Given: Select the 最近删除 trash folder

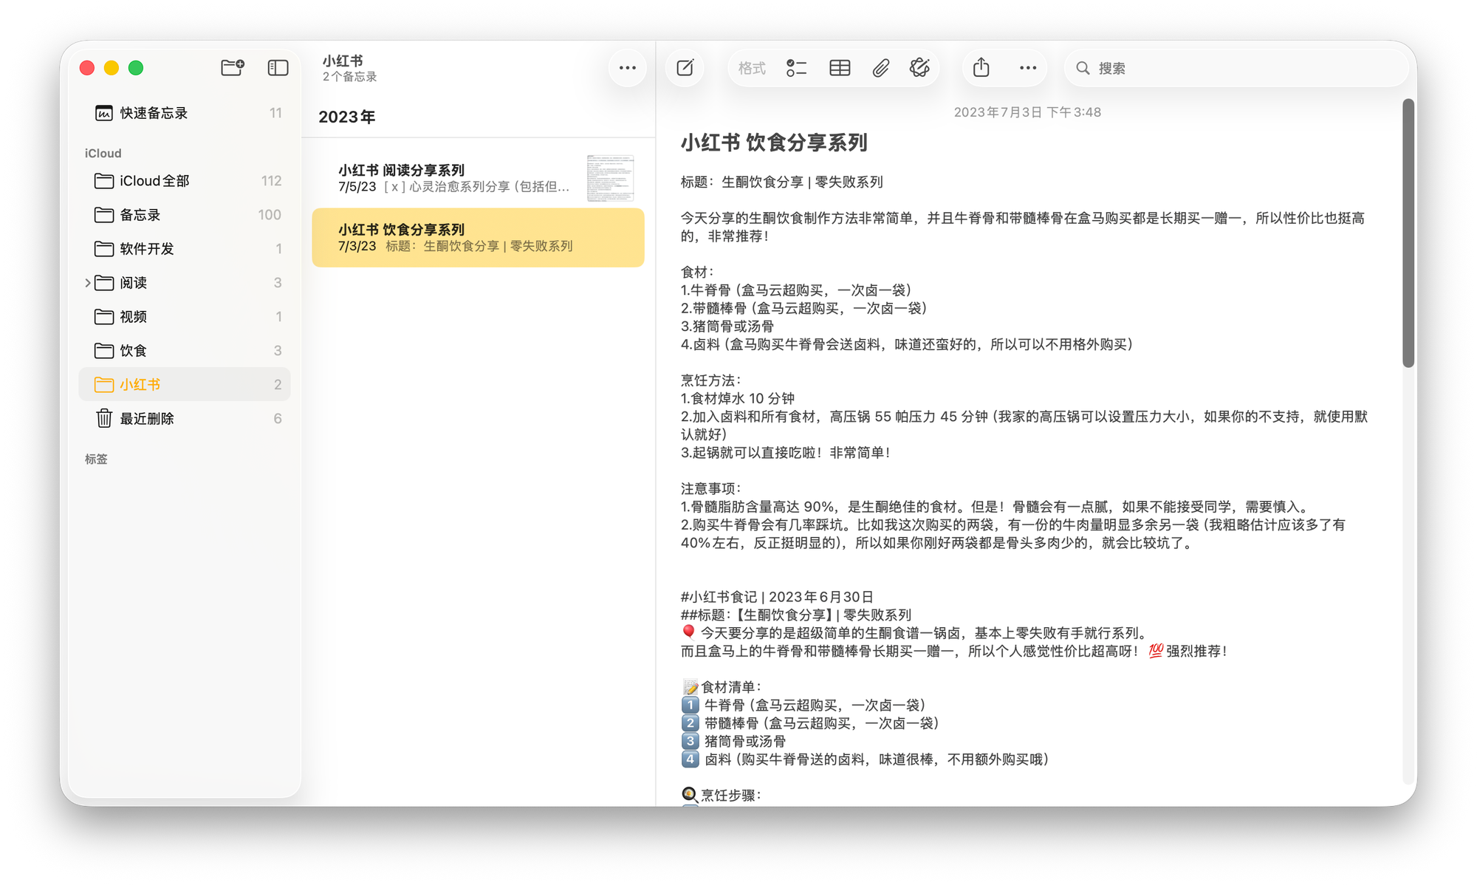Looking at the screenshot, I should tap(147, 419).
